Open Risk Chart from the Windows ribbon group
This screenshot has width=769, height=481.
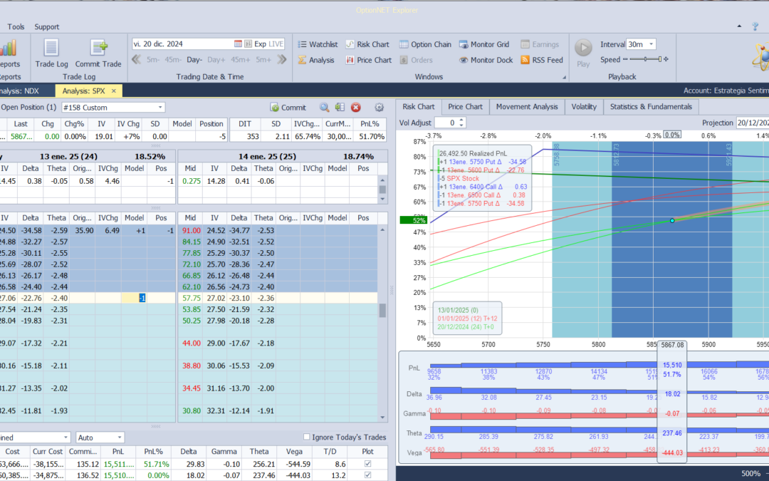[367, 44]
